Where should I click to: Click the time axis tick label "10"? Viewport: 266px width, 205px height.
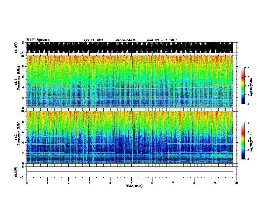point(236,183)
